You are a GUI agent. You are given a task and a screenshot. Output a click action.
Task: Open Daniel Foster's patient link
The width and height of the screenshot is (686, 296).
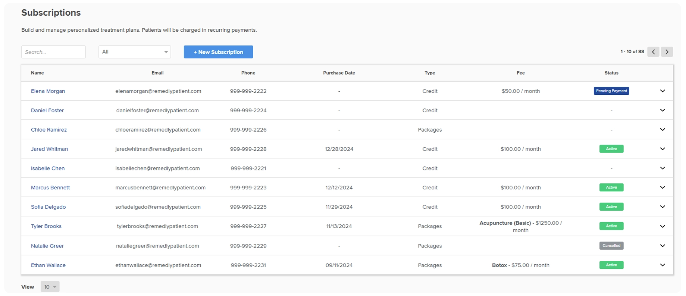(x=47, y=110)
